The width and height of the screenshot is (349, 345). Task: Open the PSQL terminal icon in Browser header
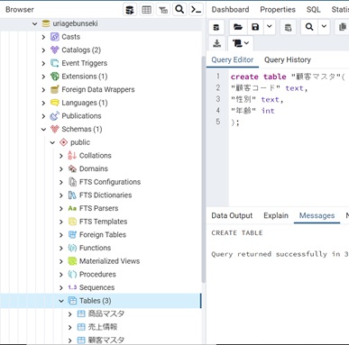(x=196, y=10)
